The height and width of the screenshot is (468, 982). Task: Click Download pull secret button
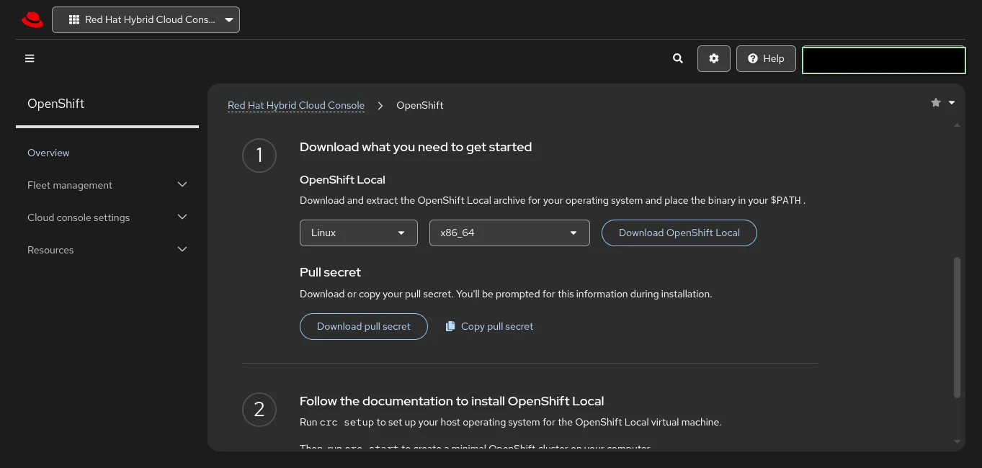click(364, 326)
